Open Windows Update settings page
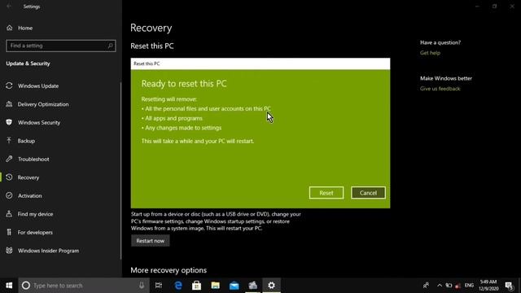Screen dimensions: 521x293 [38, 85]
